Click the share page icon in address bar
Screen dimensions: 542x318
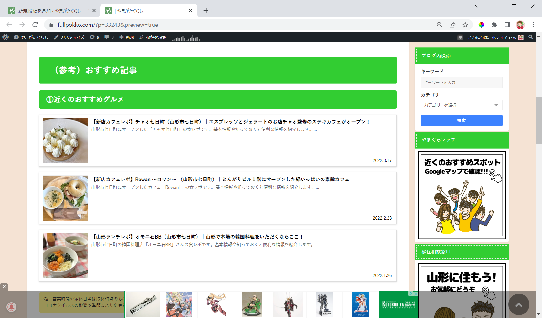(x=452, y=25)
